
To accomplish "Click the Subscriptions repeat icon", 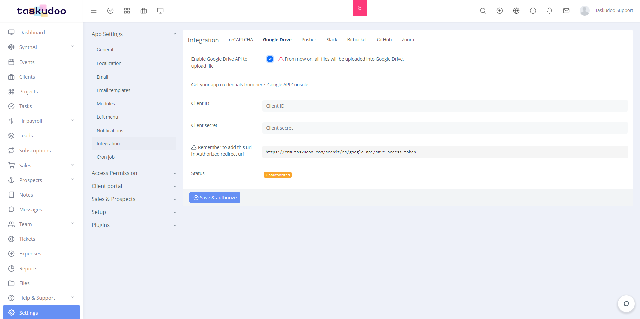I will [11, 150].
